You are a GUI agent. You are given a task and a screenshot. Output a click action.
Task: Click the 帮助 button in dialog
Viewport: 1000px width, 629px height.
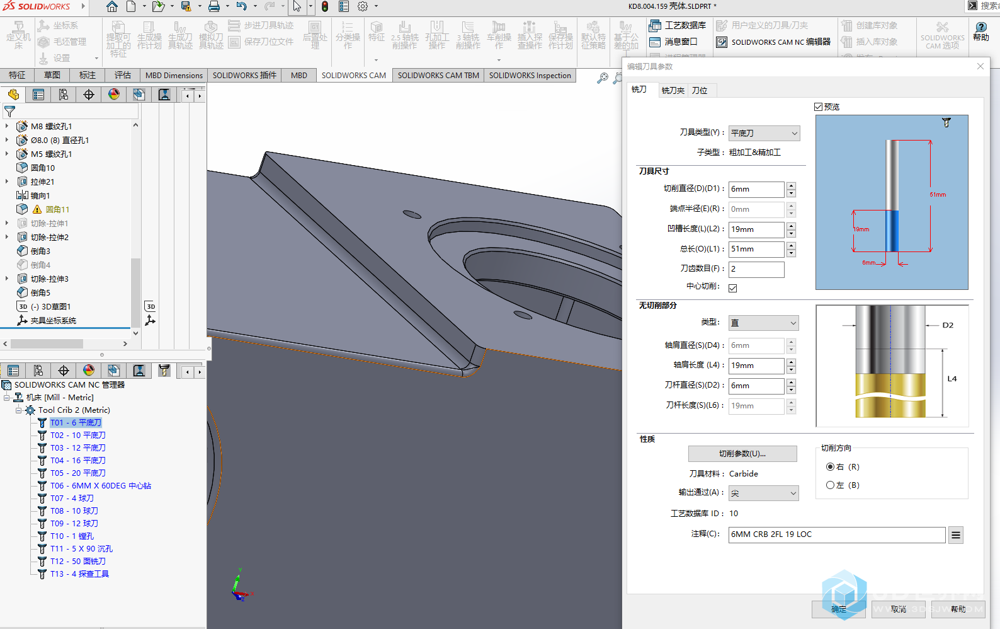[958, 609]
